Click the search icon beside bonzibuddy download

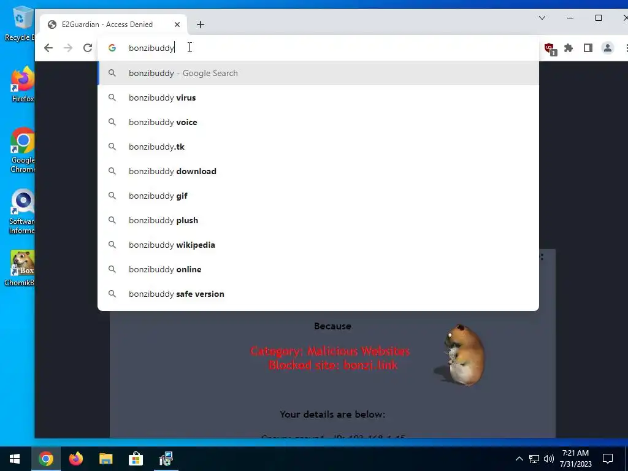(112, 171)
